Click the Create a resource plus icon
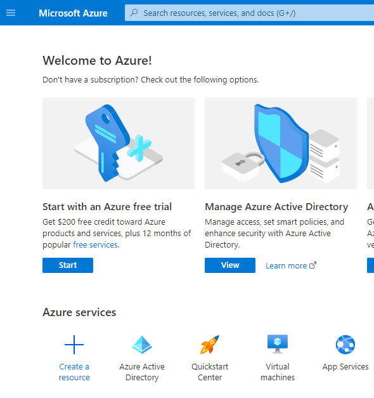The height and width of the screenshot is (398, 374). (x=74, y=345)
